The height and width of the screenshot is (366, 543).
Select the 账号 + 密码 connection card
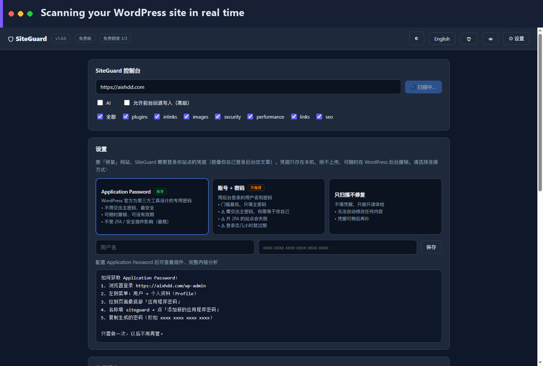tap(269, 206)
